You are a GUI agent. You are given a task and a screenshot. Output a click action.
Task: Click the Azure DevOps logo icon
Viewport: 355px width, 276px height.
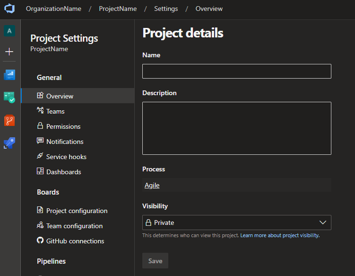(x=9, y=9)
